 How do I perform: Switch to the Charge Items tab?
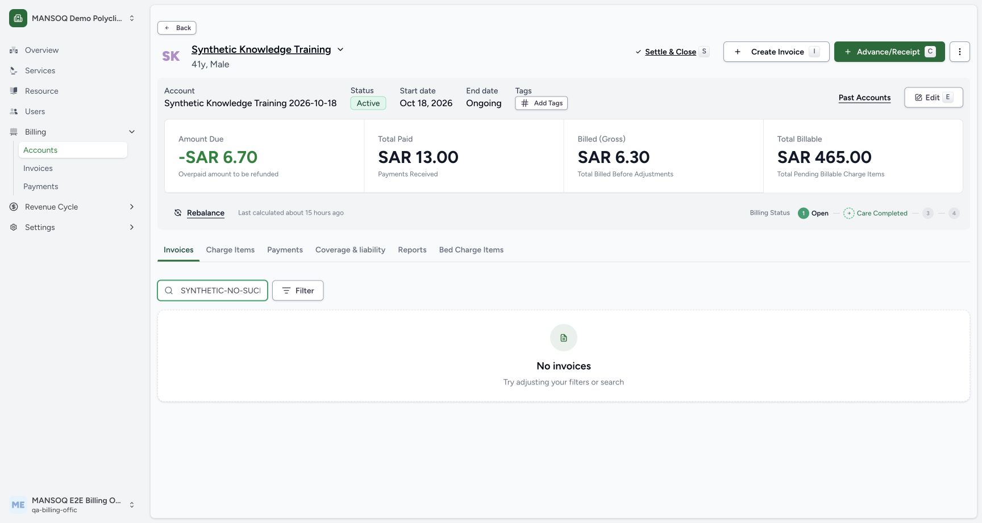(x=230, y=250)
